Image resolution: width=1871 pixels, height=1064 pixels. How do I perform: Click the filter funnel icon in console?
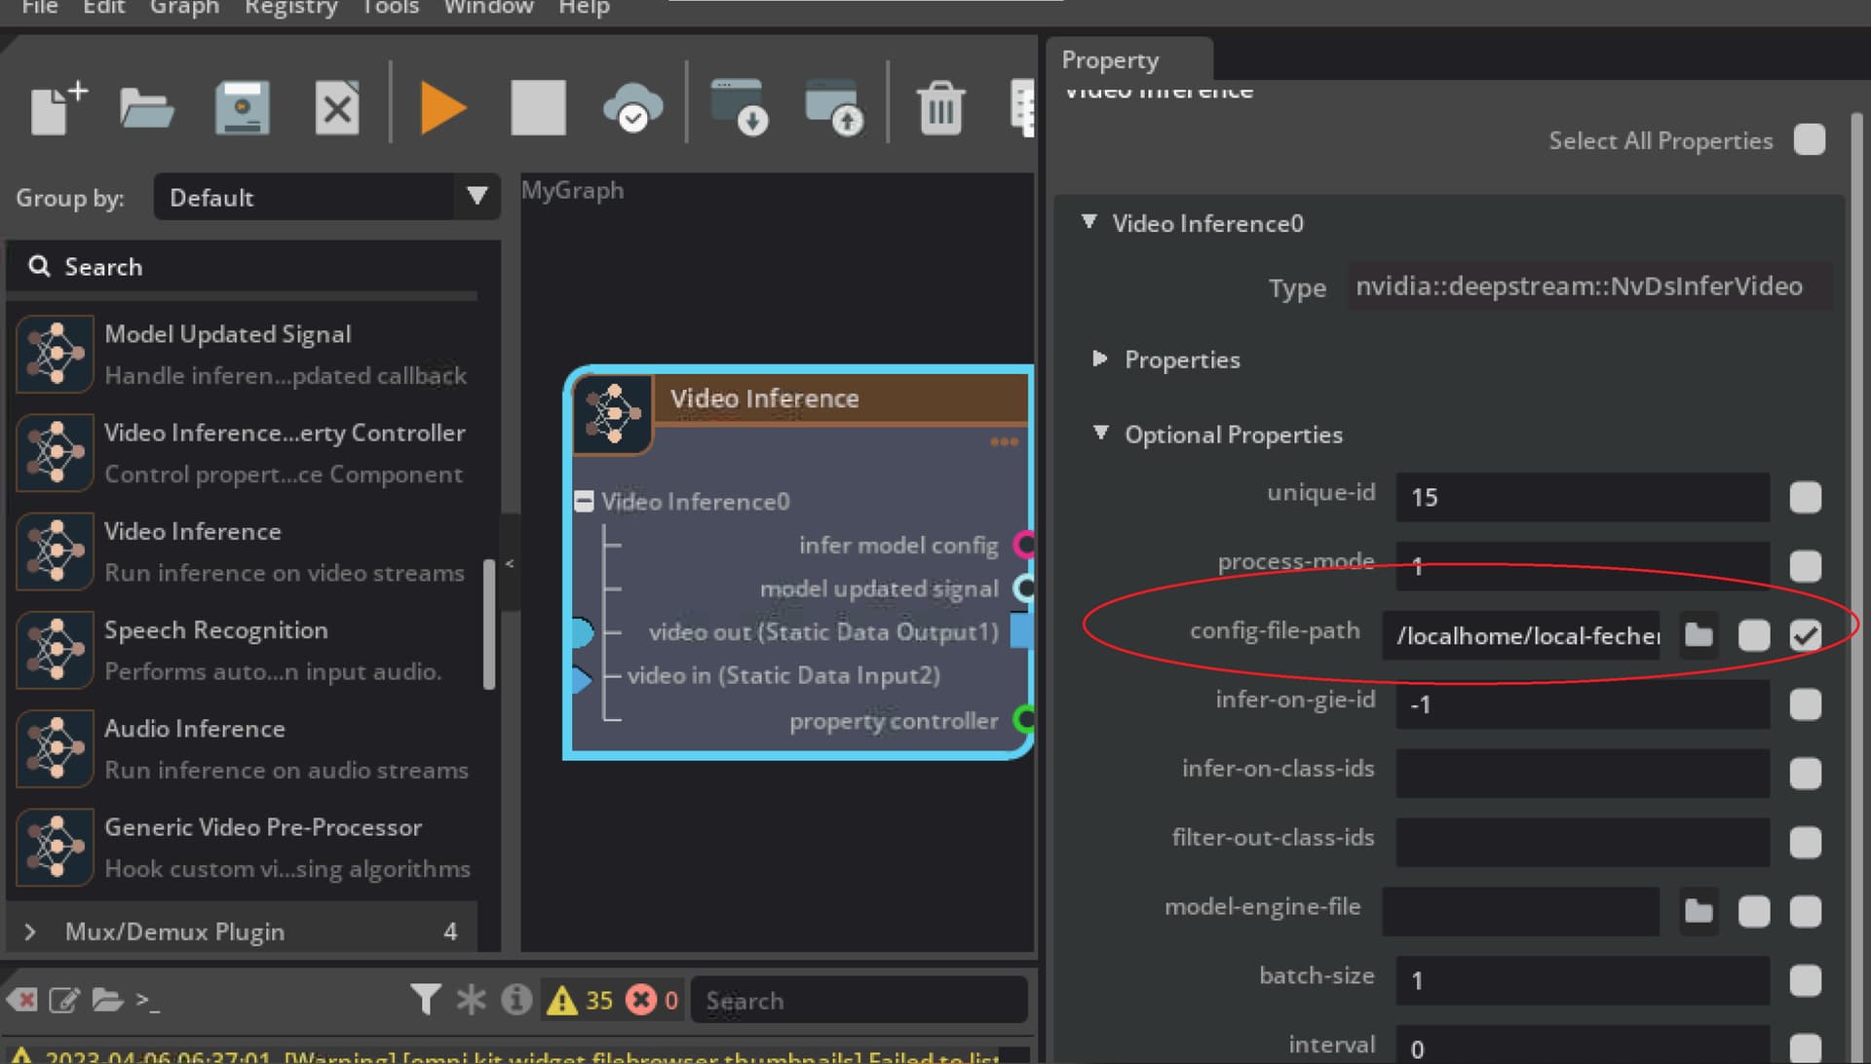[x=425, y=999]
